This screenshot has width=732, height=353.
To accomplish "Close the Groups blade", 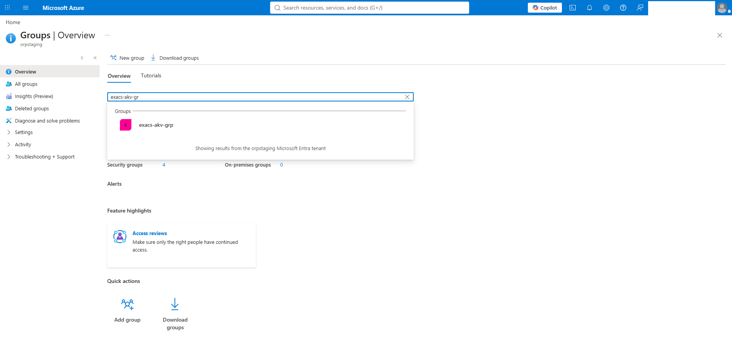I will (x=720, y=35).
